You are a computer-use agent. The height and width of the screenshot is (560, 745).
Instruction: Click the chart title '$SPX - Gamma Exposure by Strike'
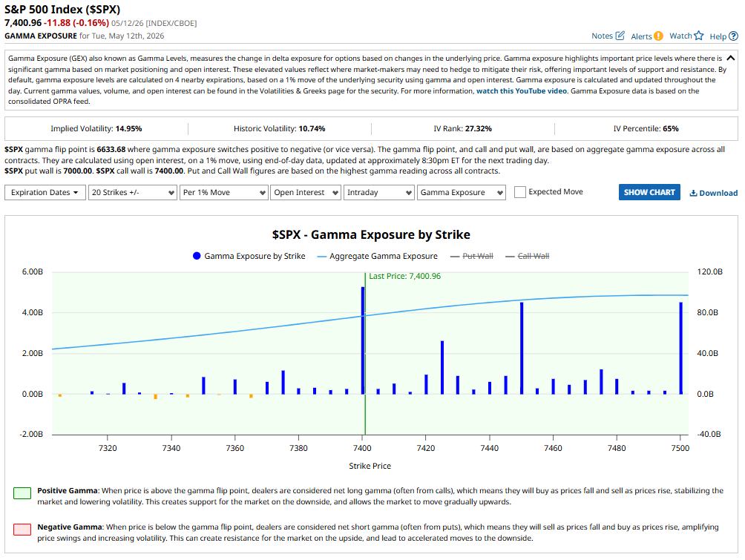click(x=371, y=234)
